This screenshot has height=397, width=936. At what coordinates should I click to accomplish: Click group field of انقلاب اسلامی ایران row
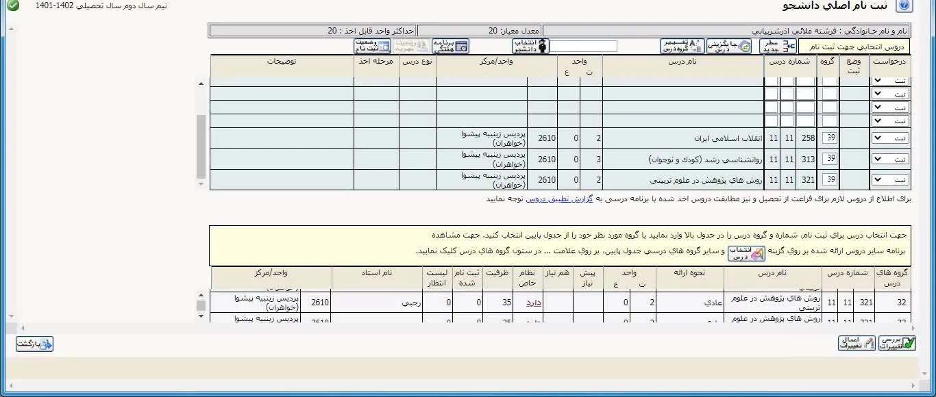pos(830,138)
